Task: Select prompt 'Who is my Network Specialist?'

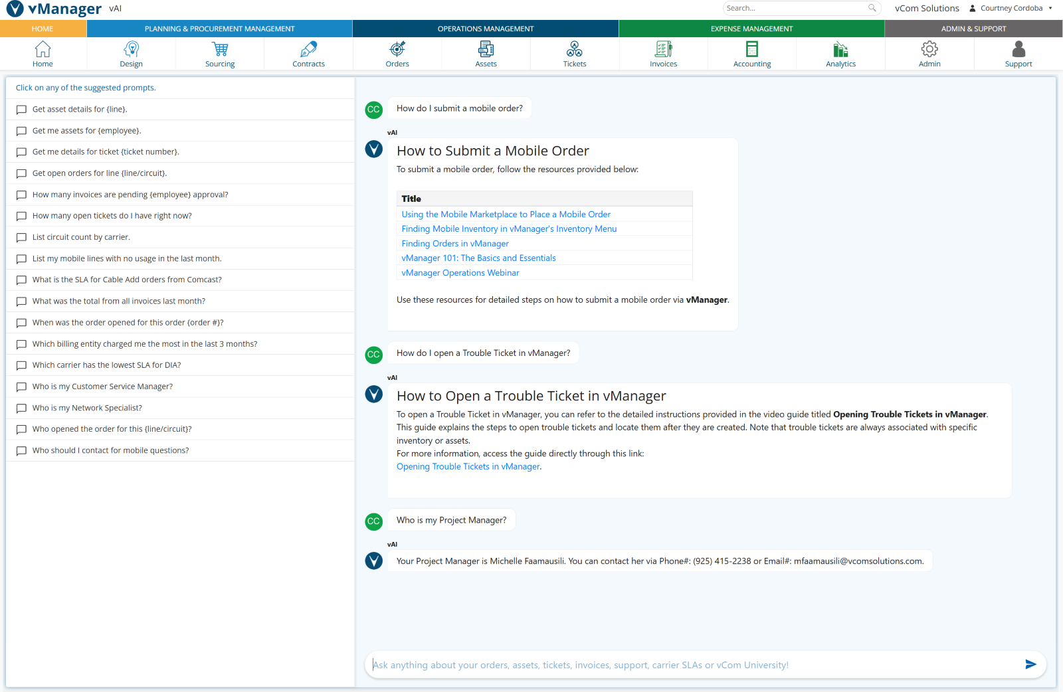Action: pyautogui.click(x=87, y=408)
